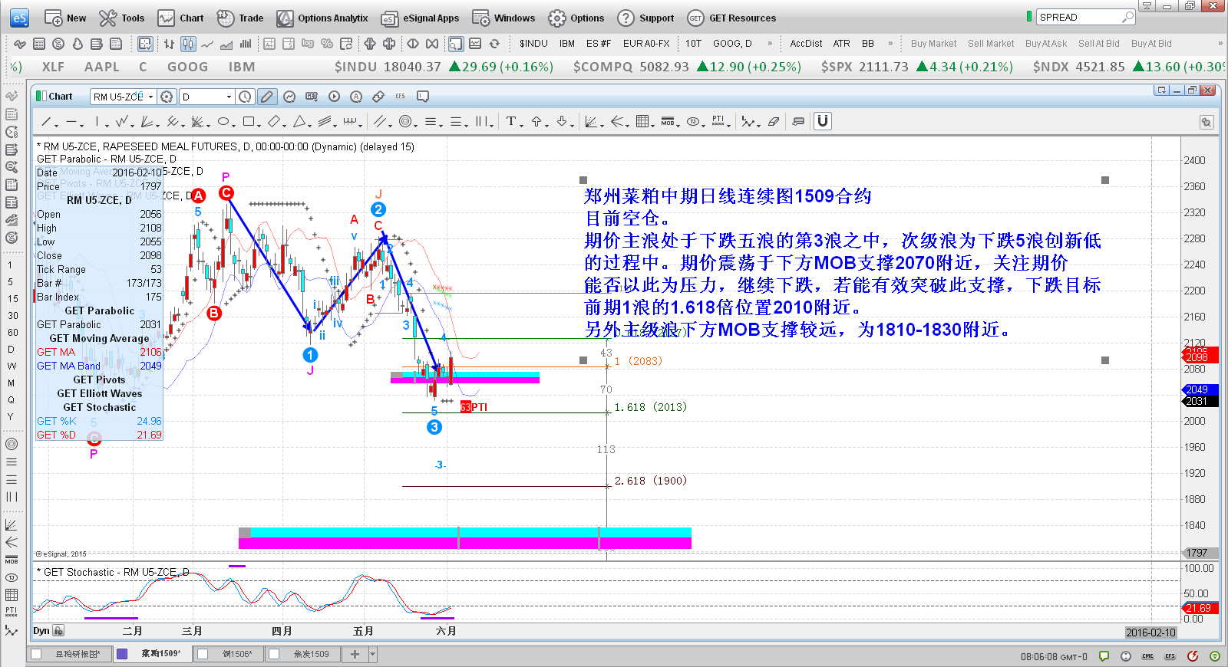The width and height of the screenshot is (1228, 667).
Task: Open the New menu
Action: click(65, 18)
